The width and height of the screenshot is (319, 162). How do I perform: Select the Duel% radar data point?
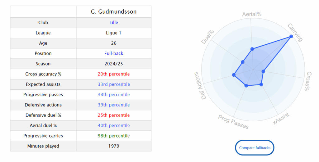tap(243, 62)
